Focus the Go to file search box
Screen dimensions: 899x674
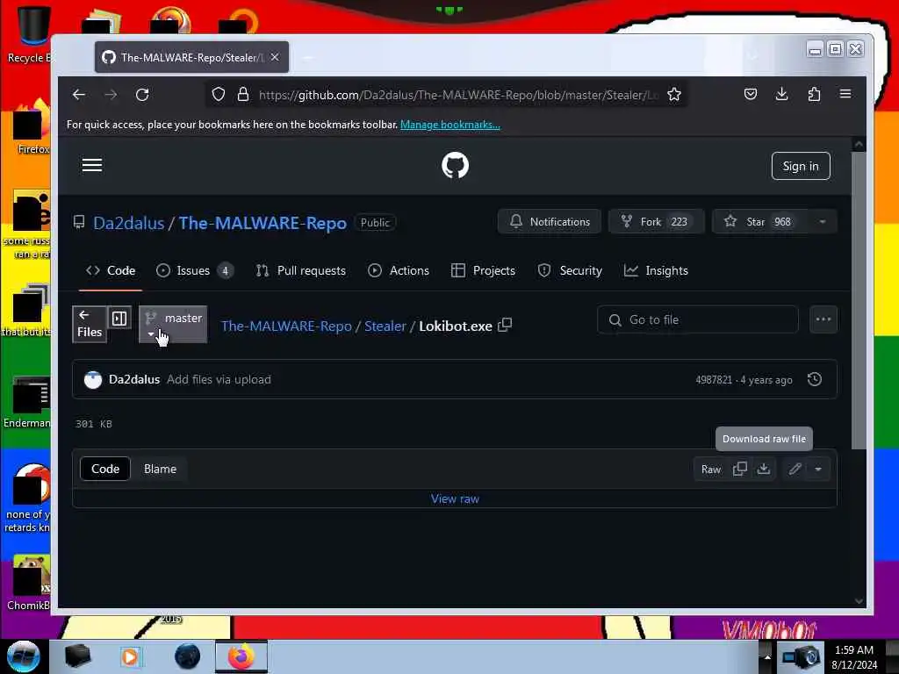coord(697,319)
